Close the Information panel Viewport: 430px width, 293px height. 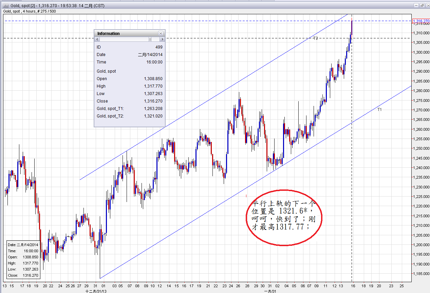(x=161, y=33)
